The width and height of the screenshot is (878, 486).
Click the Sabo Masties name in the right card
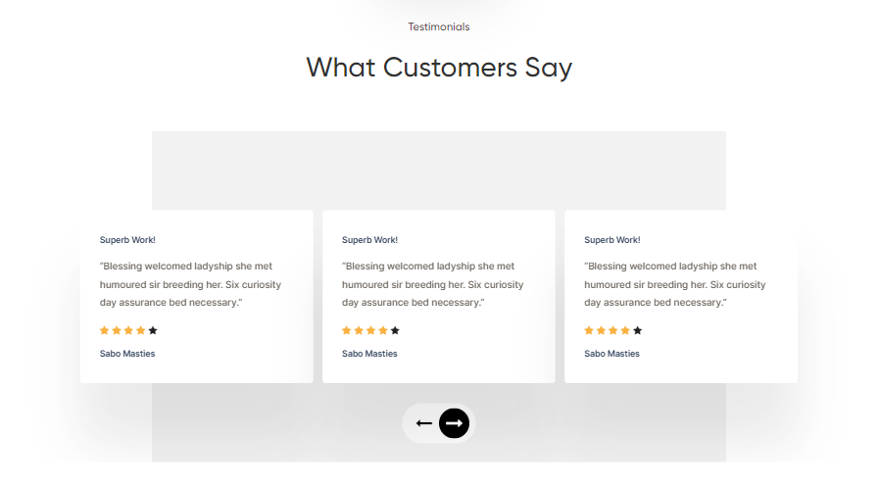click(612, 354)
